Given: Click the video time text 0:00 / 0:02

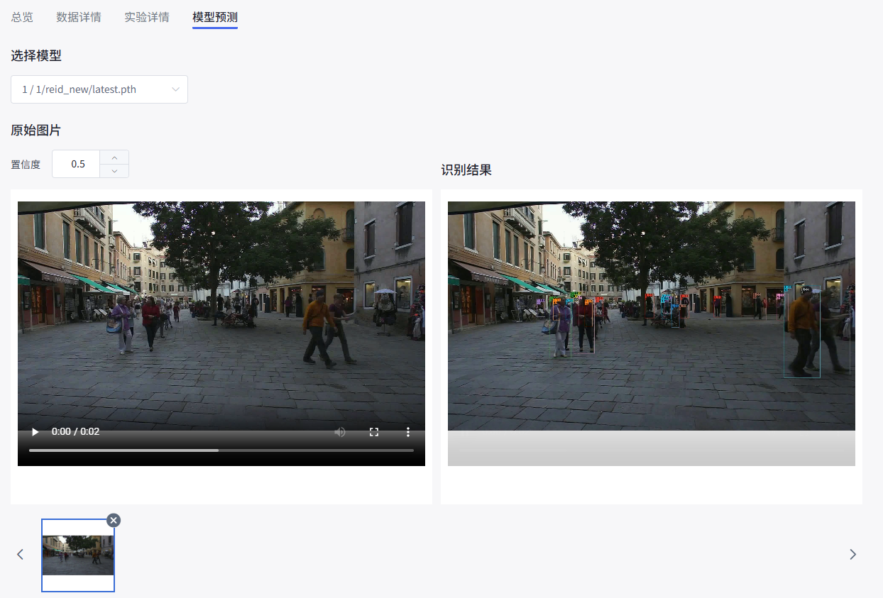Looking at the screenshot, I should coord(75,431).
